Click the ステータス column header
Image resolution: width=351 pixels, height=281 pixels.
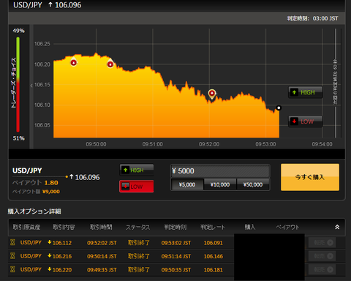tap(137, 227)
